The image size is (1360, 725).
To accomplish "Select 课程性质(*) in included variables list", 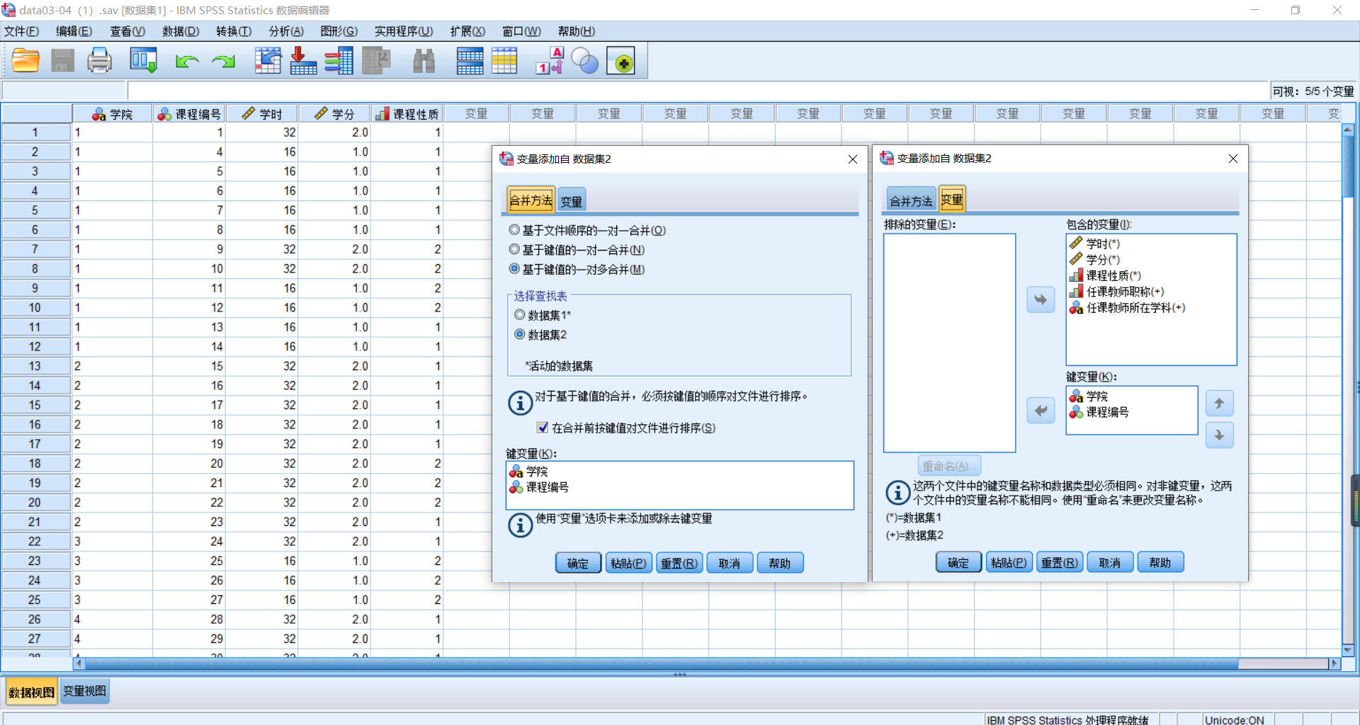I will pyautogui.click(x=1106, y=275).
